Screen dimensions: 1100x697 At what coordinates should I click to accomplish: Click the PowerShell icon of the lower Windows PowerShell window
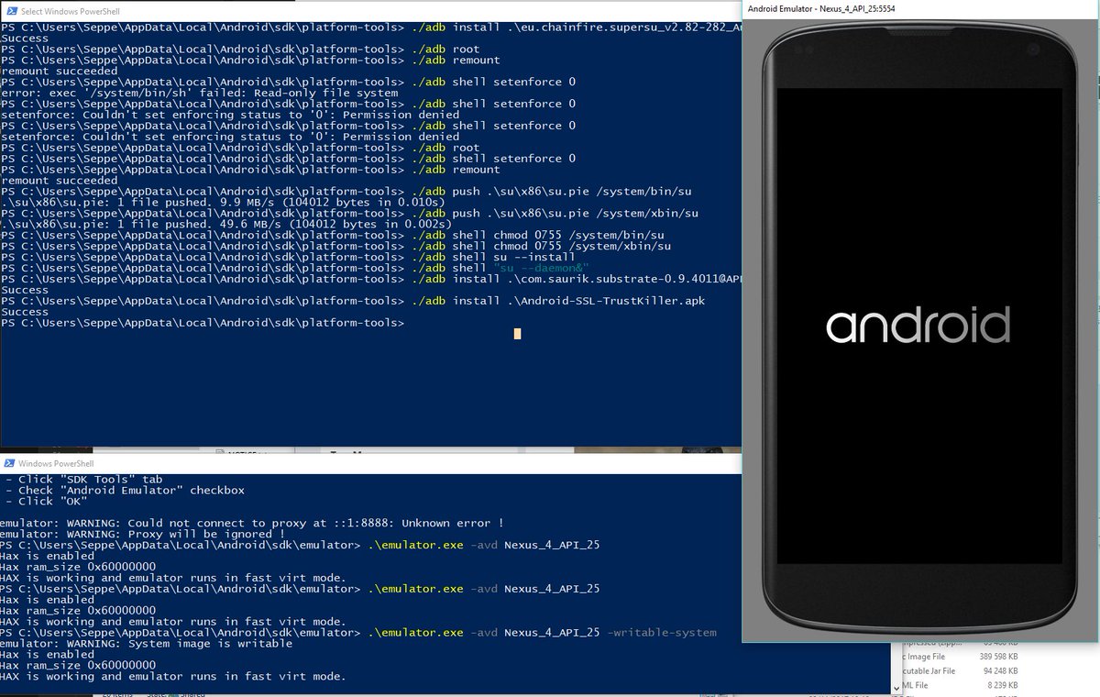[8, 464]
